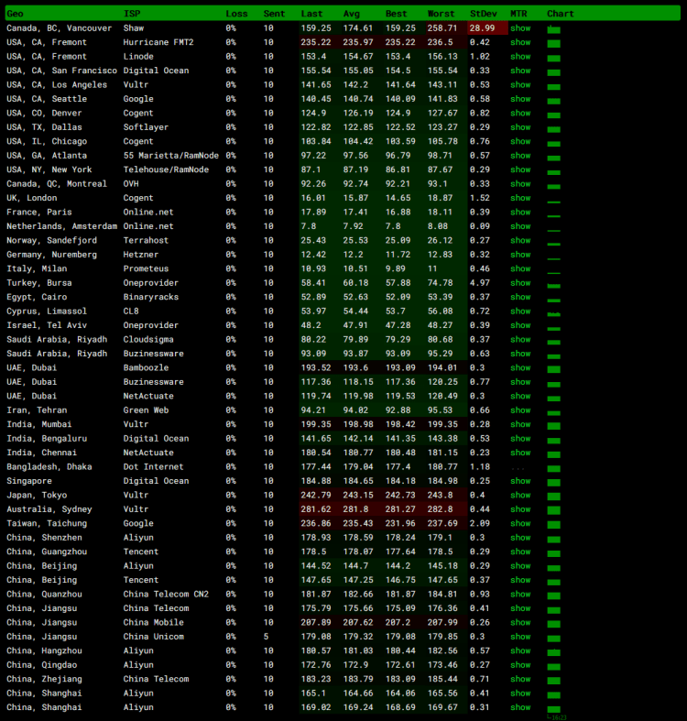This screenshot has height=721, width=687.
Task: Select 'India, Chennai' geo cell
Action: coord(41,453)
